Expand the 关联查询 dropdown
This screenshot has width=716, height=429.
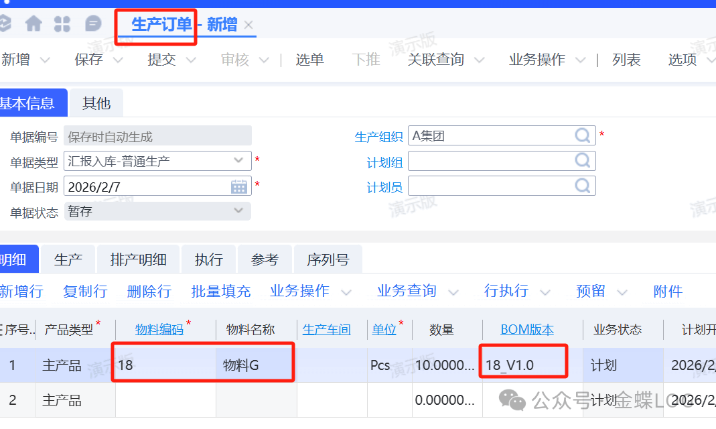pos(480,60)
